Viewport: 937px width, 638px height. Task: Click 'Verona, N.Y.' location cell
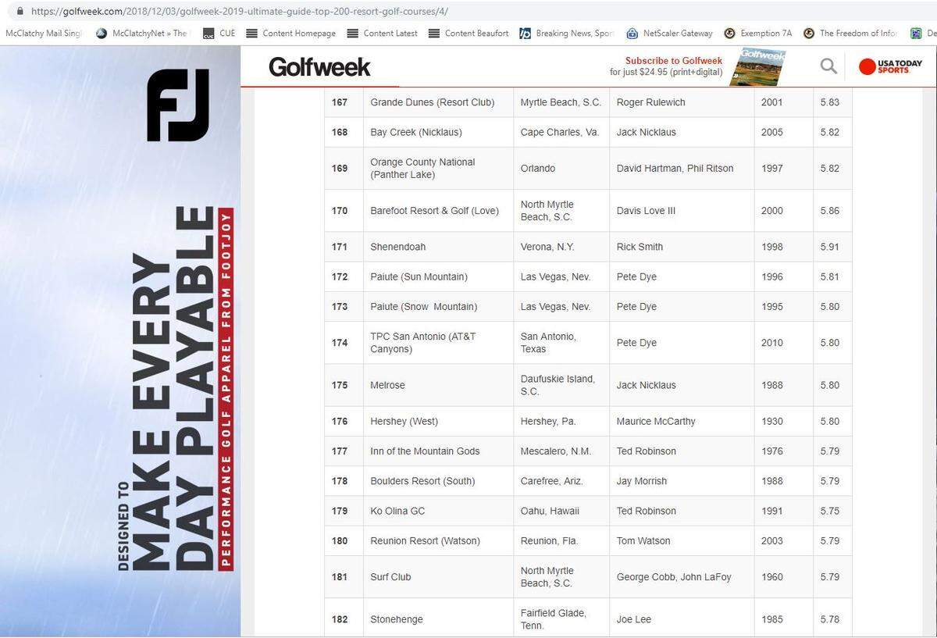[x=561, y=247]
